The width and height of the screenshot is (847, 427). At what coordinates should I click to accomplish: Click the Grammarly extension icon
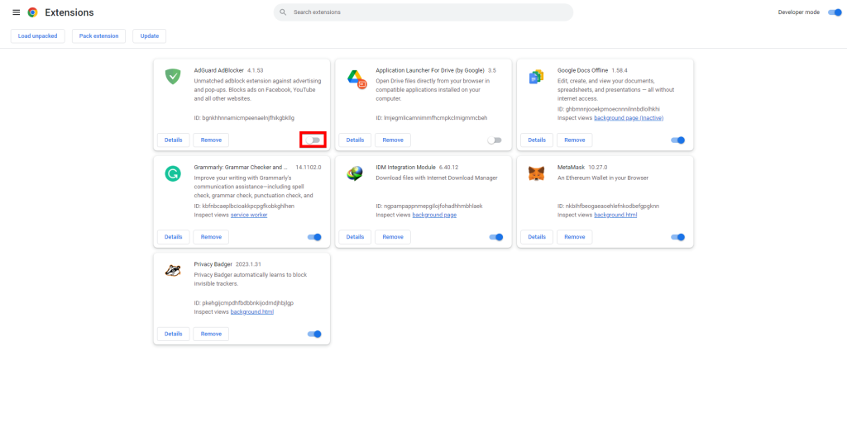pyautogui.click(x=173, y=173)
